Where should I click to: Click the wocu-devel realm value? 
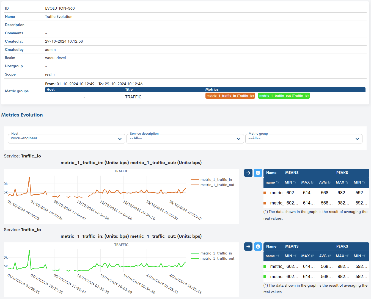pos(55,58)
